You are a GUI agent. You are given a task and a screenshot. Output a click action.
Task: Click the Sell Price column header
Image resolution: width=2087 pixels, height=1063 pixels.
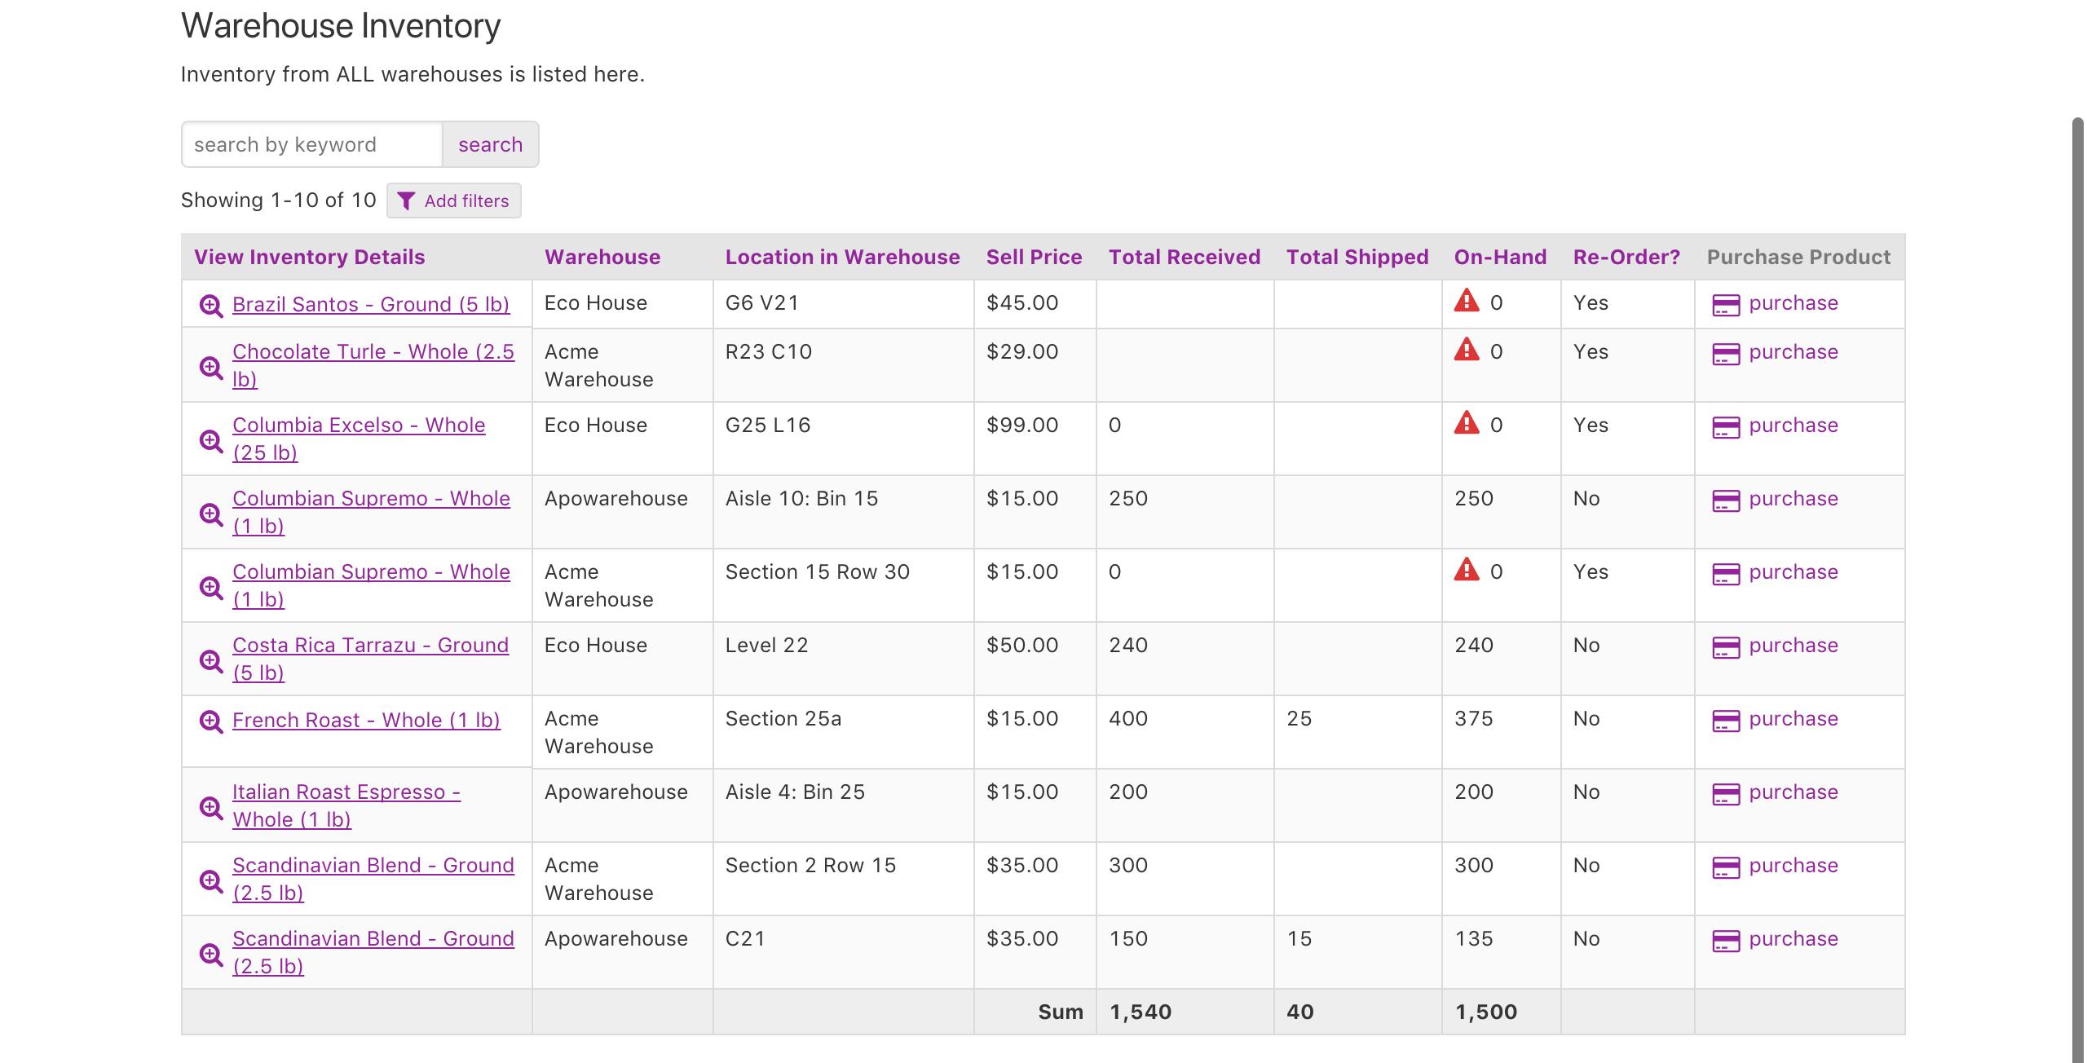pos(1034,256)
